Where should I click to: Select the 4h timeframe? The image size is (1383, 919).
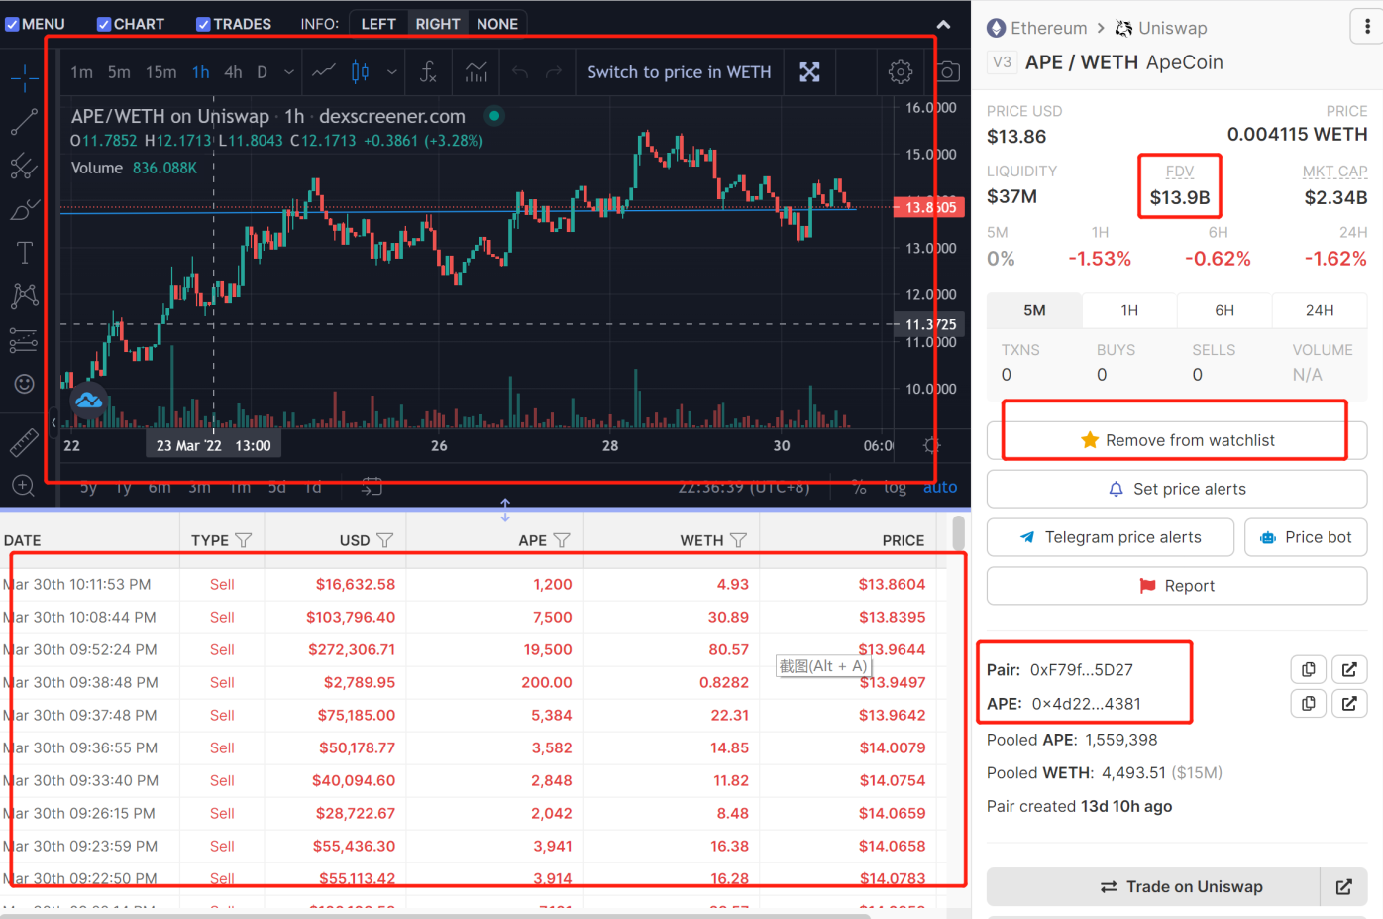click(233, 72)
